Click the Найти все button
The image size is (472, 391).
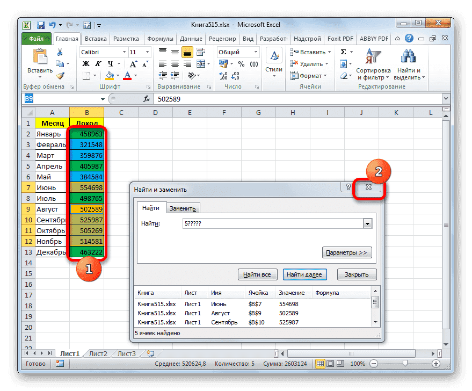point(257,274)
